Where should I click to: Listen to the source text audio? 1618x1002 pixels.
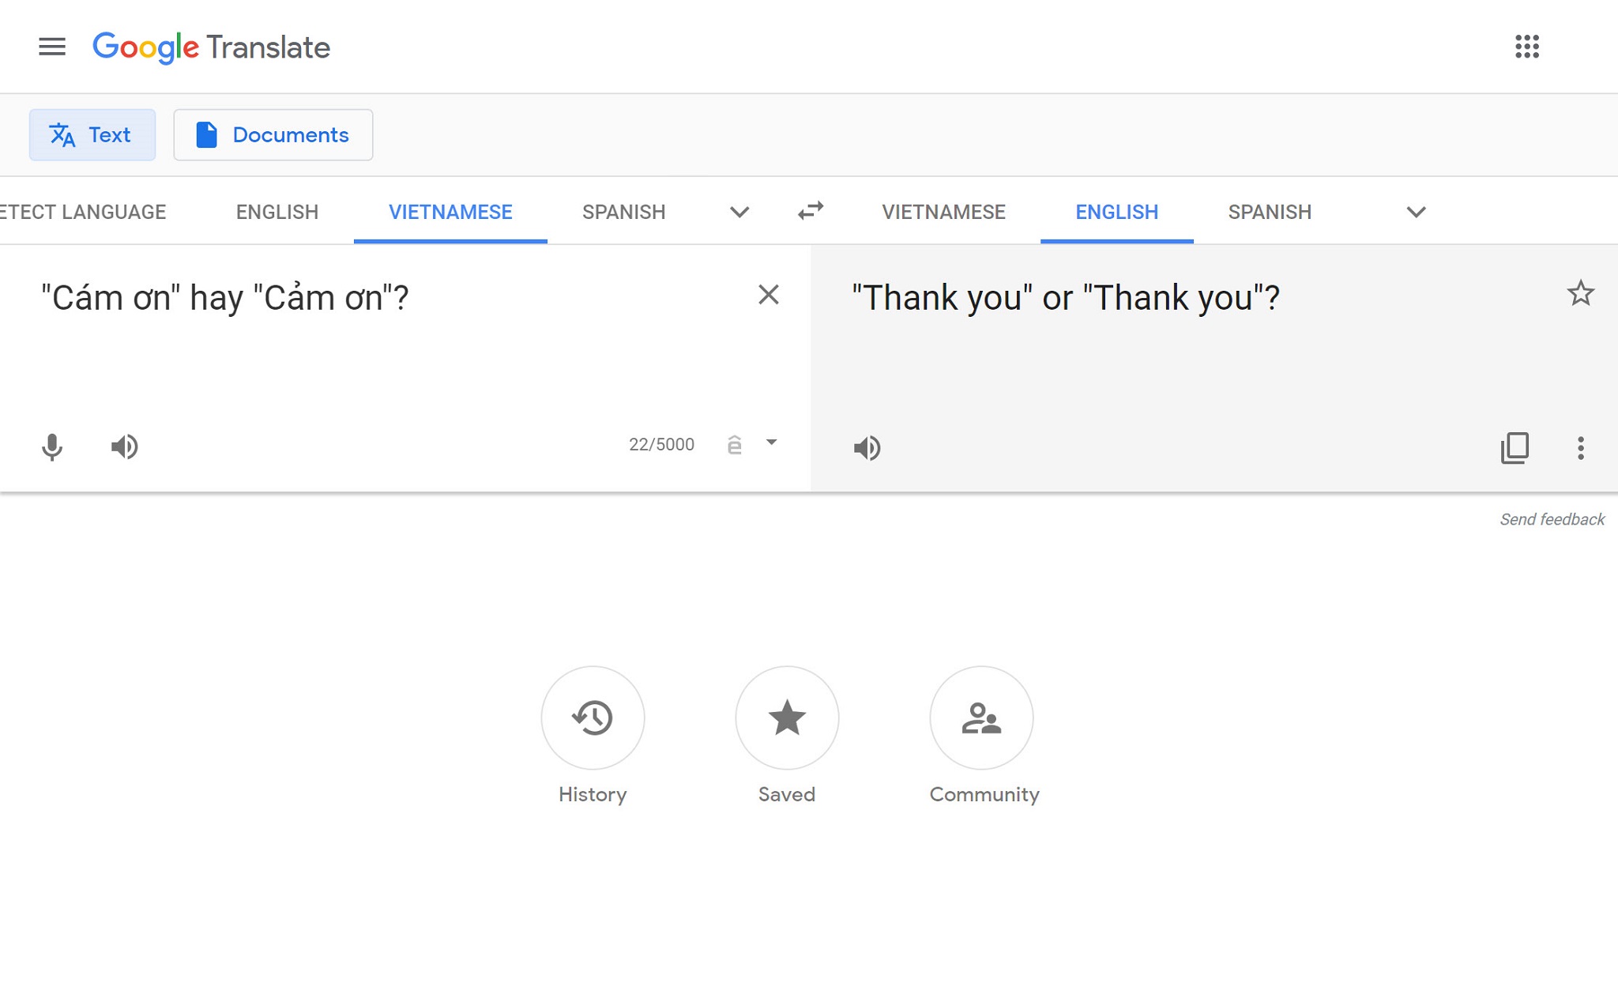click(x=125, y=447)
